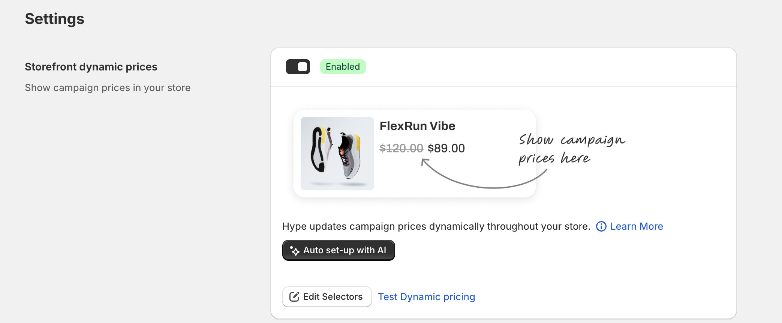
Task: Click "Show campaign prices in your store" description
Action: [108, 88]
